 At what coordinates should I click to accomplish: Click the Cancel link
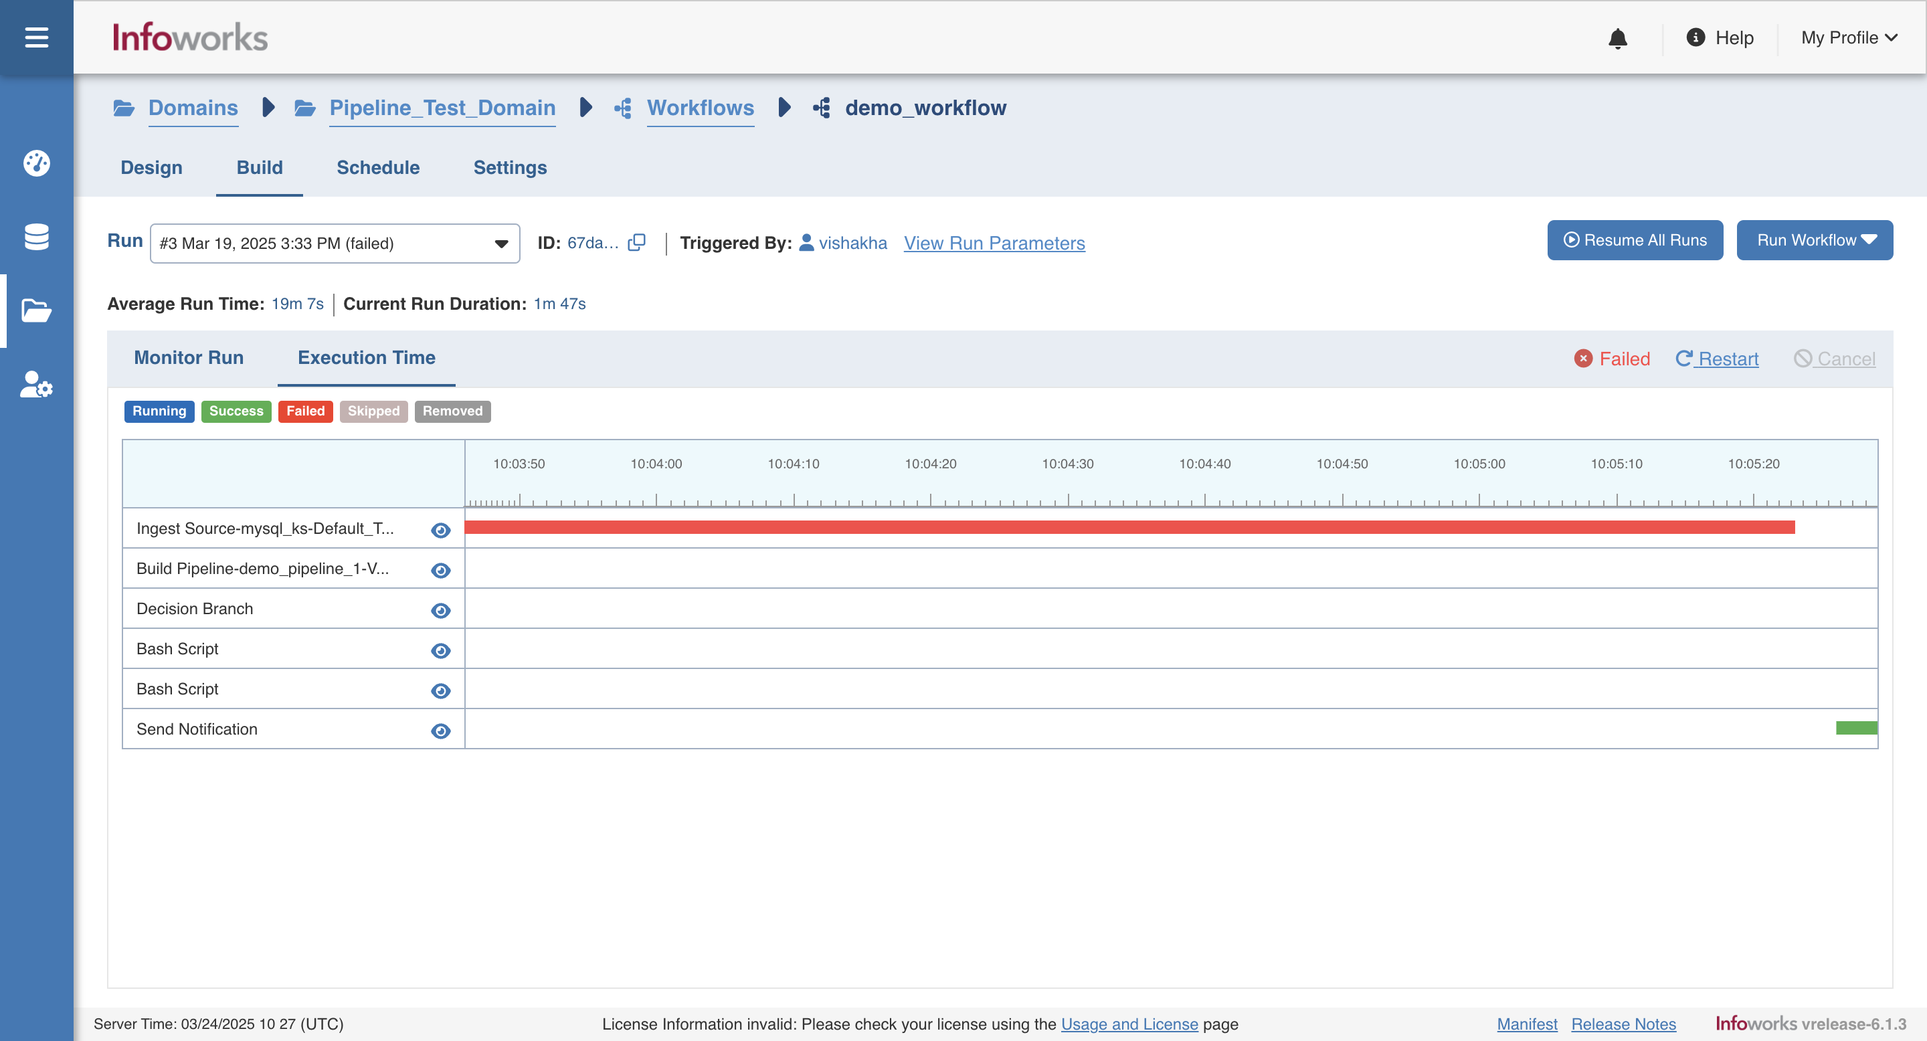click(x=1846, y=359)
